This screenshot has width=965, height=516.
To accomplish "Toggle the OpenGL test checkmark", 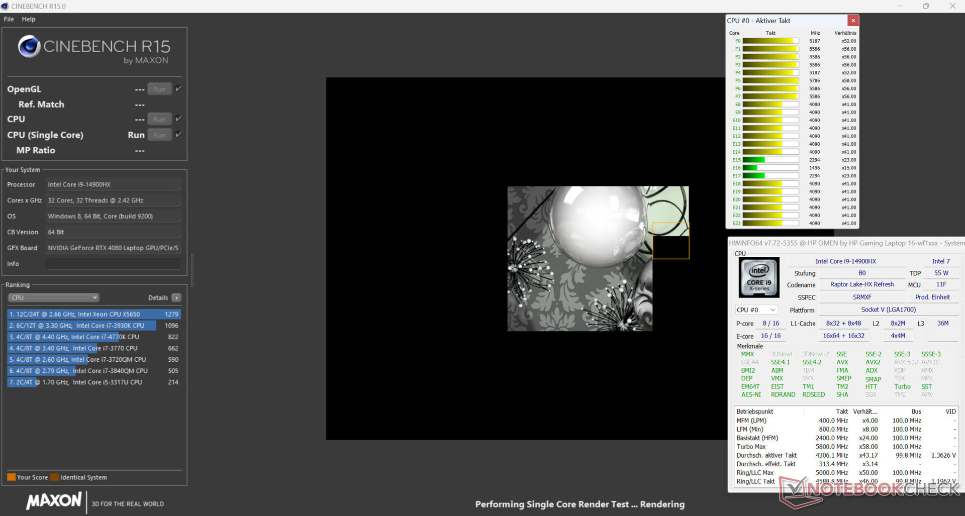I will tap(178, 88).
